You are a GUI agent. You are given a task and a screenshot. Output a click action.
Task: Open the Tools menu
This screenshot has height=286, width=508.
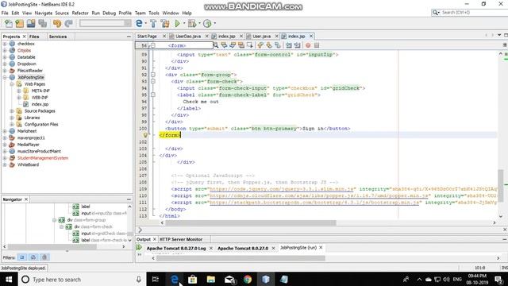[154, 13]
